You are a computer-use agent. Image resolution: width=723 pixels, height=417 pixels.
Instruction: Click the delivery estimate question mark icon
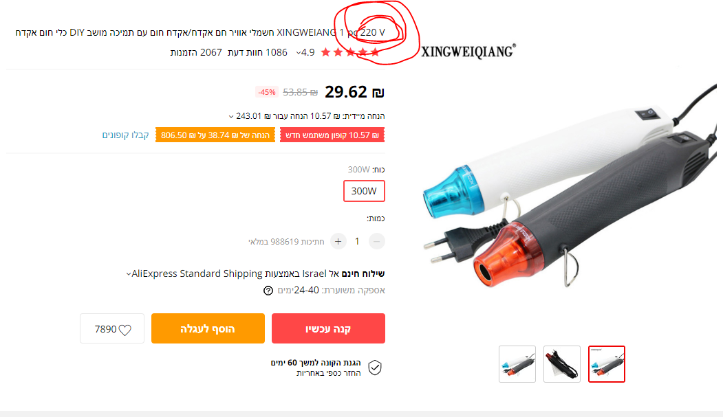tap(268, 291)
